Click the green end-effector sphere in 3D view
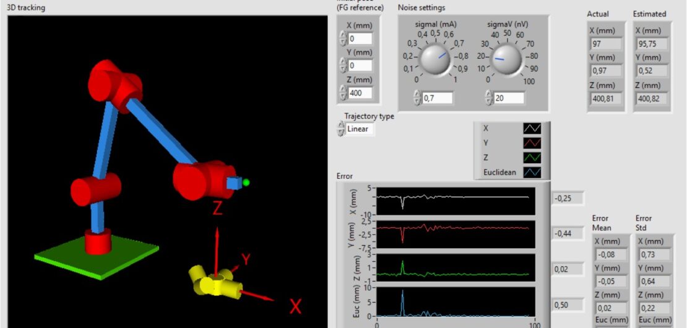Image resolution: width=687 pixels, height=328 pixels. tap(246, 183)
